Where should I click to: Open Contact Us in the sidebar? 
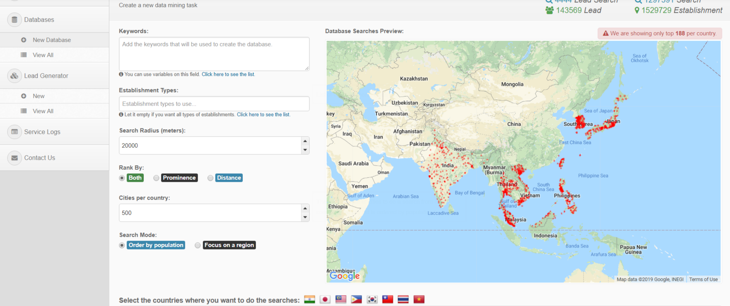click(x=55, y=158)
